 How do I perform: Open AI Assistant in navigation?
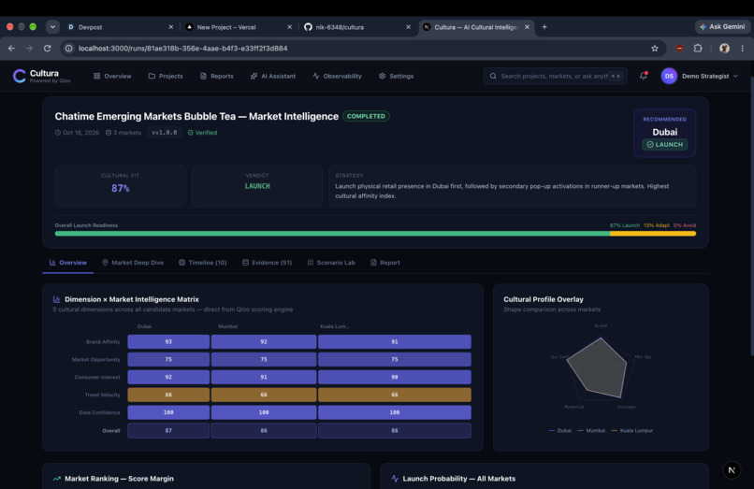click(273, 76)
